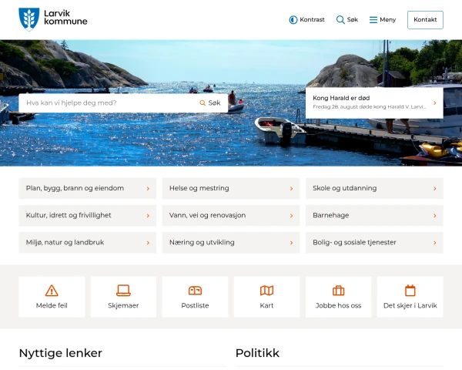Click the Jobbe hos oss briefcase icon

point(338,291)
